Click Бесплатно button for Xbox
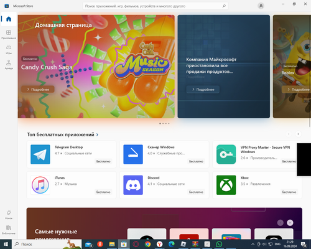This screenshot has width=311, height=249. point(289,192)
